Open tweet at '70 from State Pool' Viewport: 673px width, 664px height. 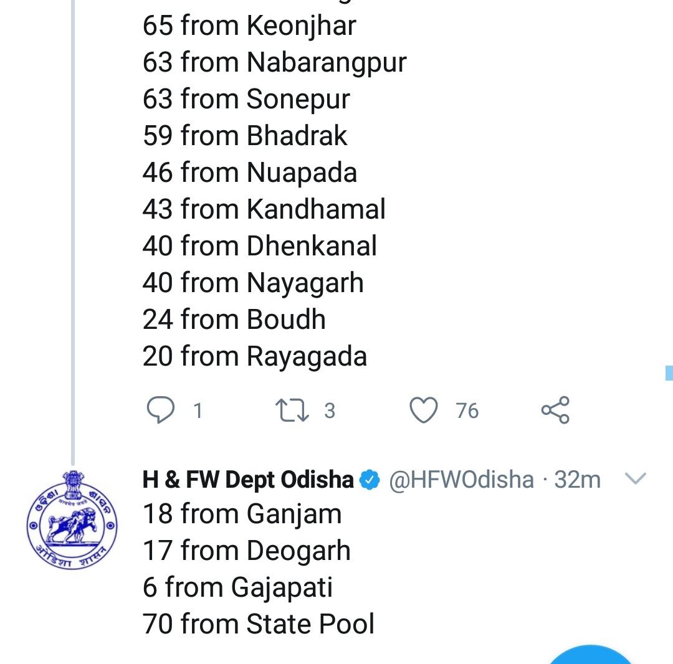259,624
